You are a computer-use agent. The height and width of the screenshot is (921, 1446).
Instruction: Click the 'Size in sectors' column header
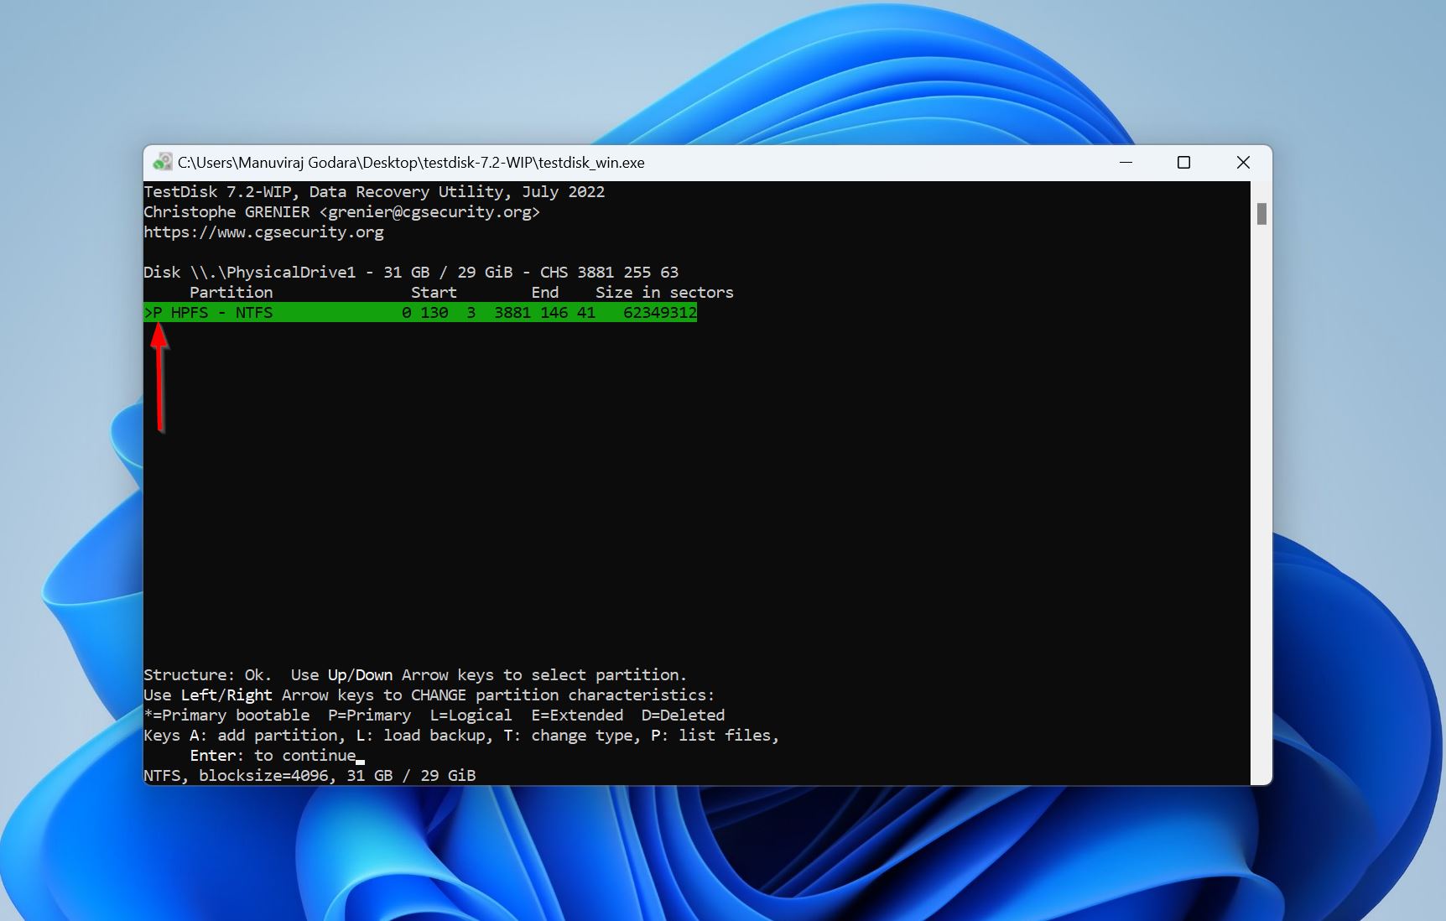point(664,292)
